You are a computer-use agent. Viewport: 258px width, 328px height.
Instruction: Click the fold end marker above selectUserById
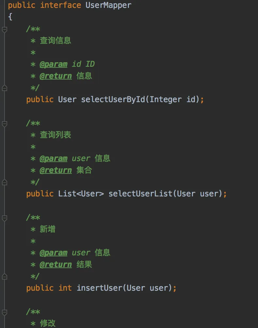click(4, 88)
